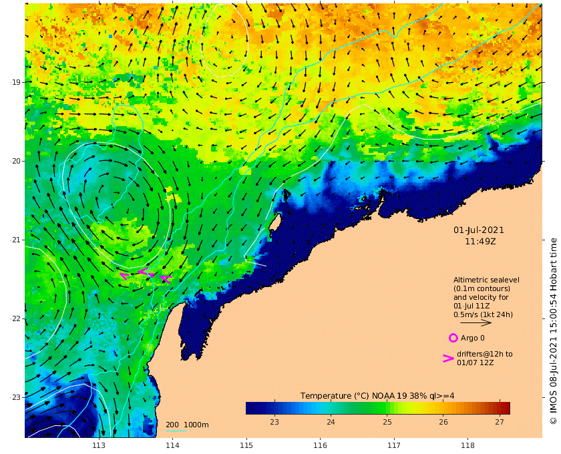Click the Temperature NOAA 19 colorbar title
This screenshot has width=561, height=454.
(377, 396)
